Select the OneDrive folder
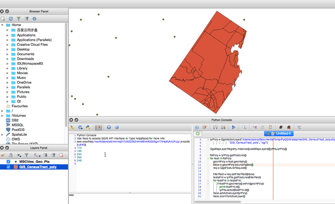The height and width of the screenshot is (204, 335). (x=24, y=83)
